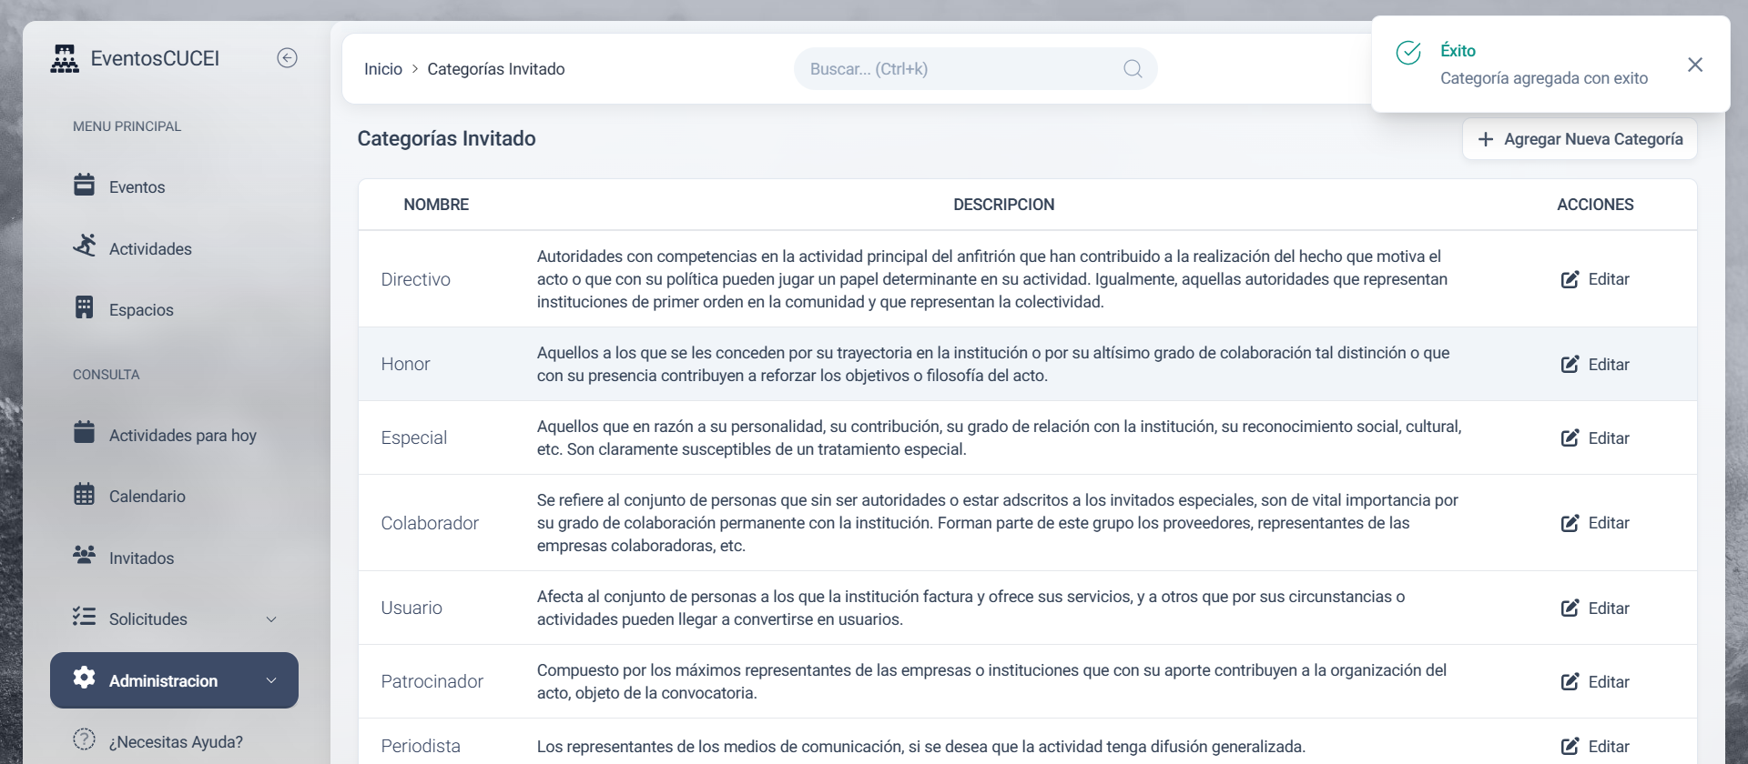Screen dimensions: 1748x764
Task: Click the help question mark icon
Action: [84, 739]
